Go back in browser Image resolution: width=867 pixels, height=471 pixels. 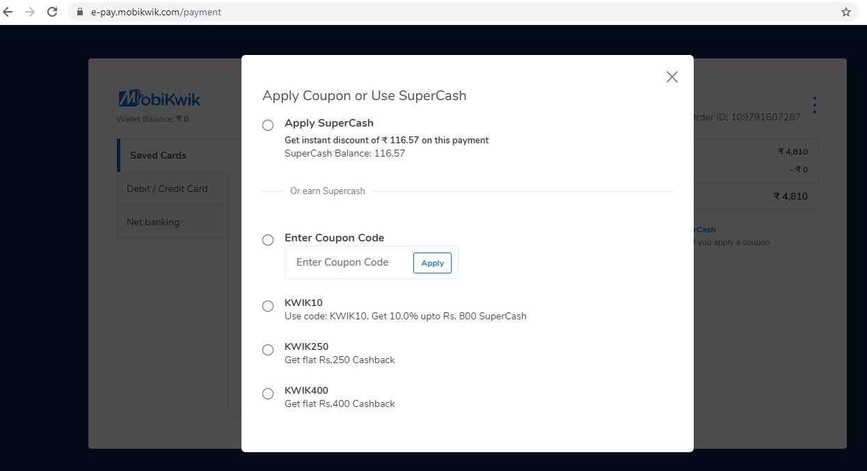[8, 12]
